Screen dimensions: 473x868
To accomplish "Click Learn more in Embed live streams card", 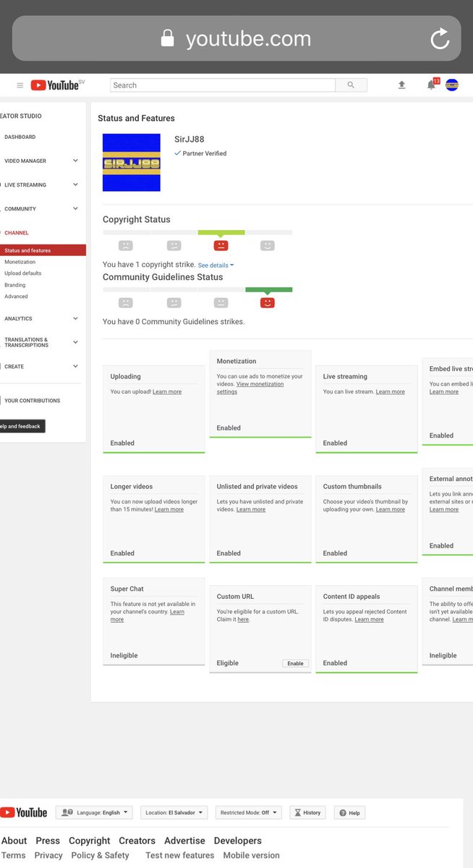I will [444, 392].
